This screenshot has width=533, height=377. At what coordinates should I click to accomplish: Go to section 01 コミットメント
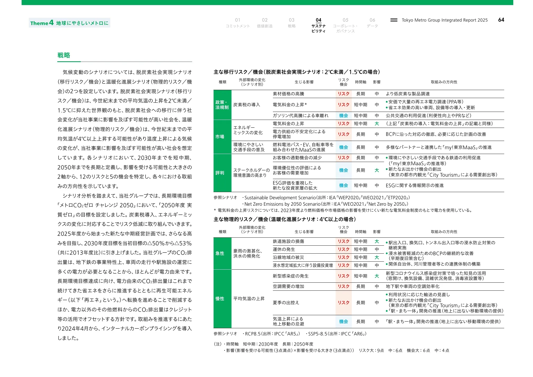coord(238,23)
